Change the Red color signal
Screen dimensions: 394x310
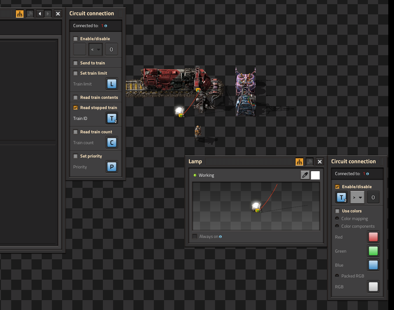click(x=373, y=237)
